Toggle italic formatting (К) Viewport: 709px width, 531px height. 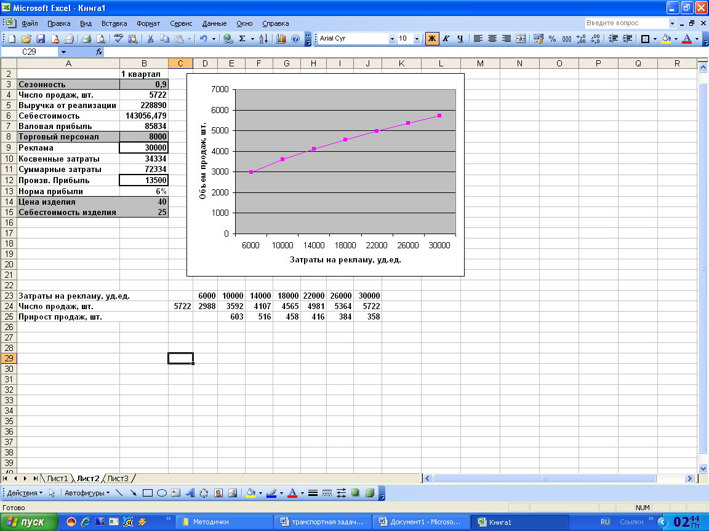(446, 39)
